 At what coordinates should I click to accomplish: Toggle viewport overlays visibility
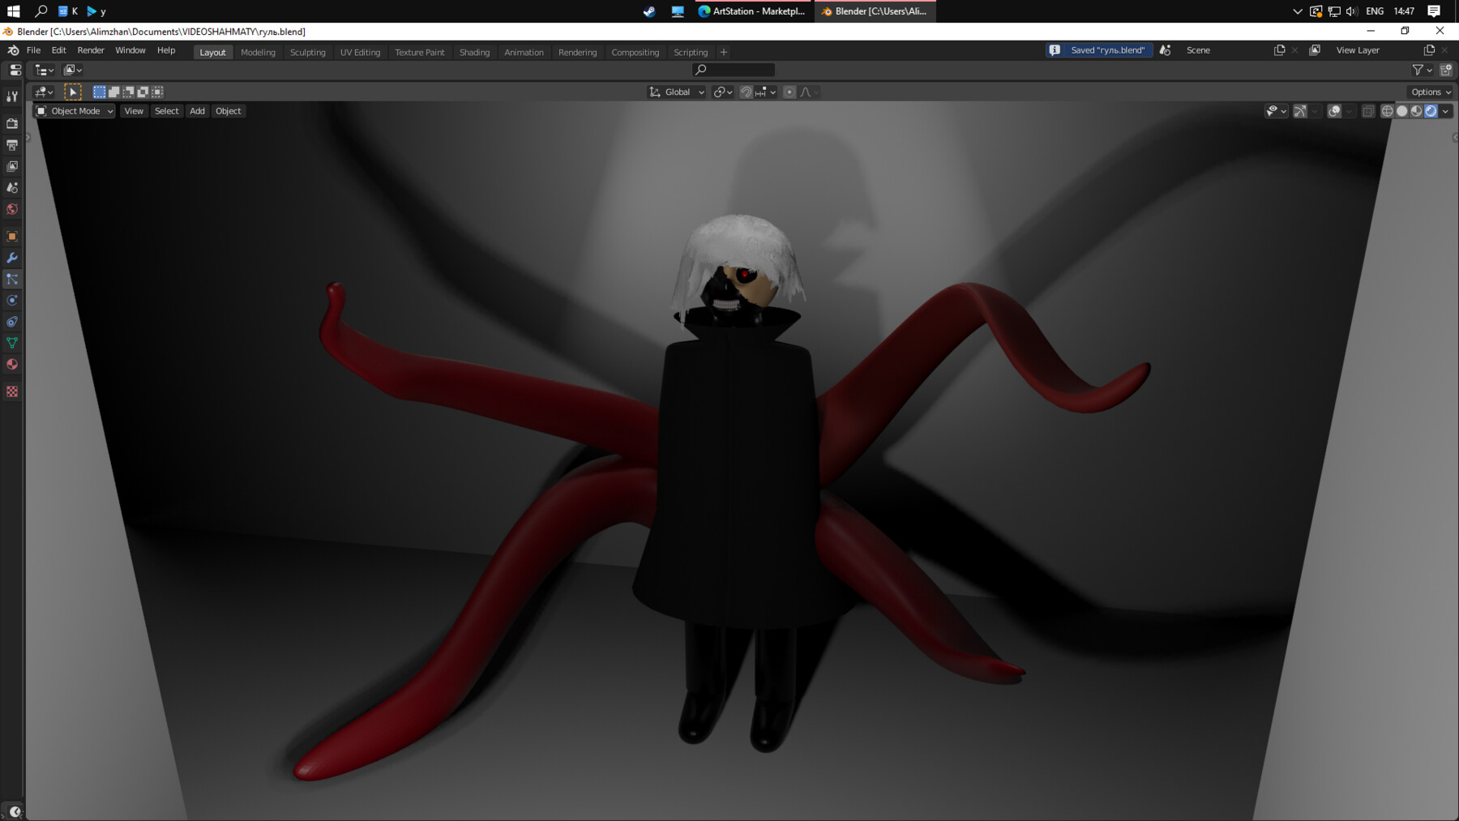pos(1334,111)
